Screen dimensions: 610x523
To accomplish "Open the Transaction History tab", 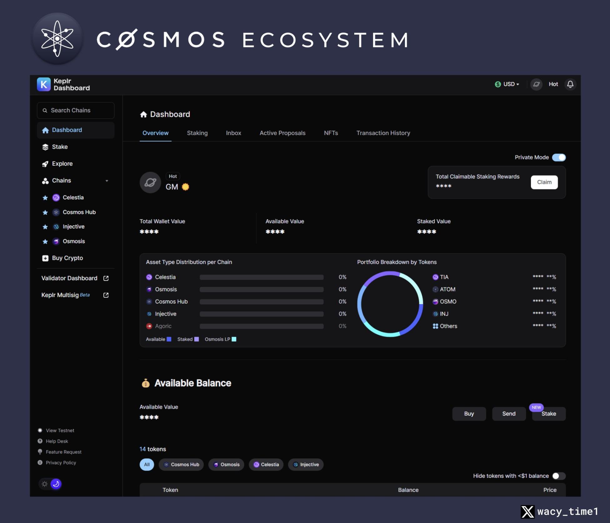I will coord(383,133).
